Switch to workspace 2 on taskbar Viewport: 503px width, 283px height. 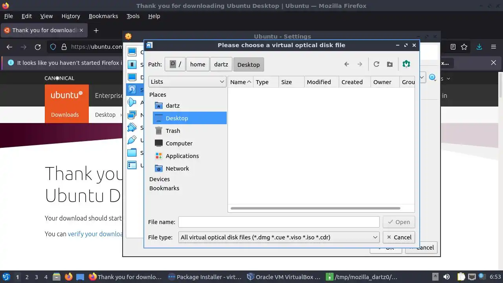pyautogui.click(x=27, y=277)
